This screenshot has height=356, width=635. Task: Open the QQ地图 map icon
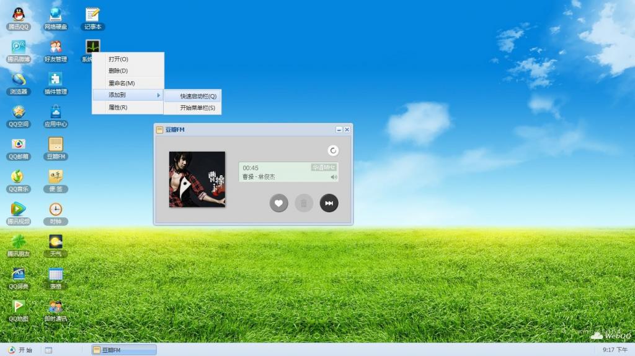[19, 311]
